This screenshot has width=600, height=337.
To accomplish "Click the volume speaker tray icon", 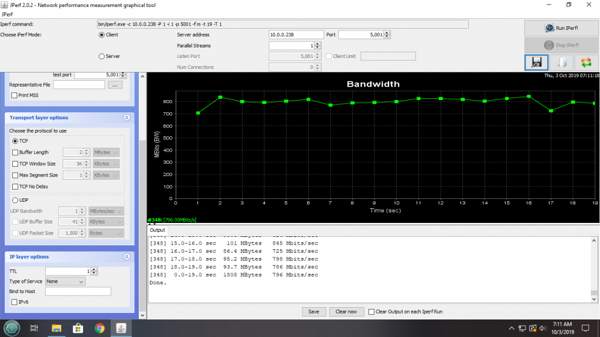I will point(543,328).
